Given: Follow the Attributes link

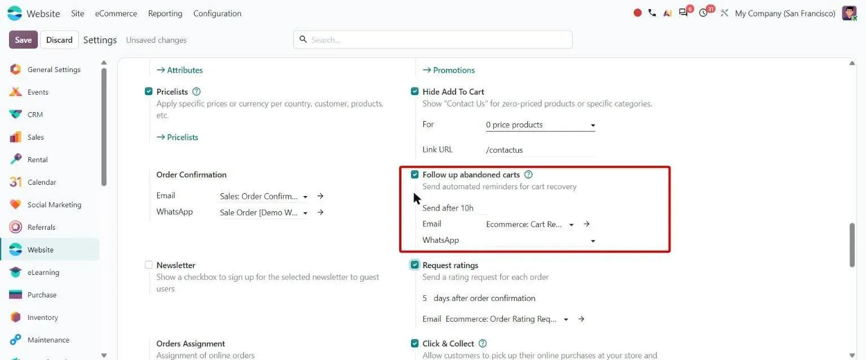Looking at the screenshot, I should coord(179,70).
